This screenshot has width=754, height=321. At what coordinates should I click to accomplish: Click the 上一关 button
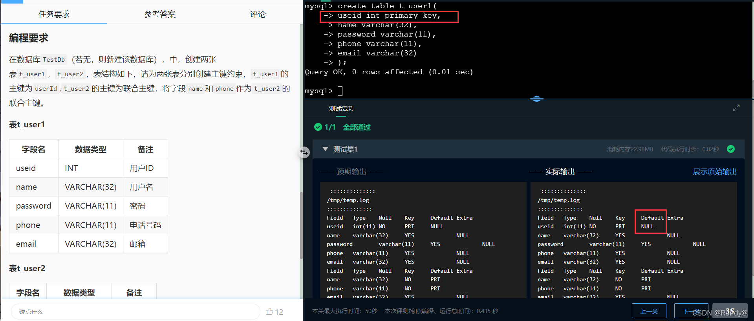(649, 311)
